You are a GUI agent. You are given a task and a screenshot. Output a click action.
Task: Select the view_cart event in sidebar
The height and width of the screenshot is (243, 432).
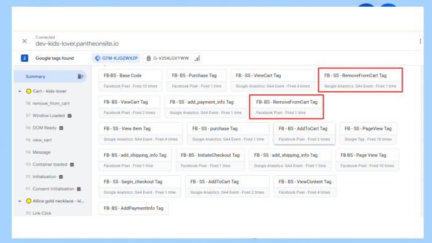[42, 140]
